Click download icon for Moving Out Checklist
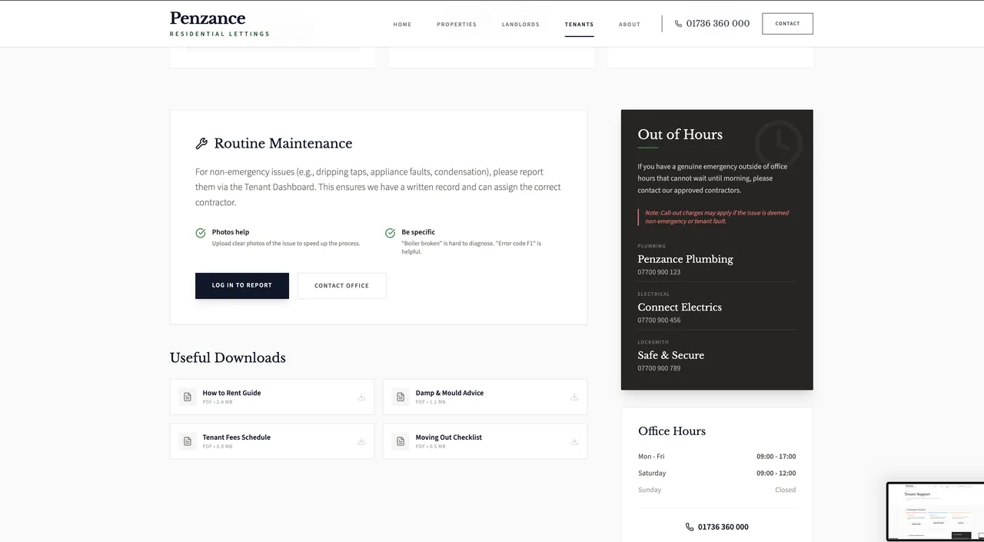Viewport: 984px width, 542px height. pyautogui.click(x=574, y=442)
